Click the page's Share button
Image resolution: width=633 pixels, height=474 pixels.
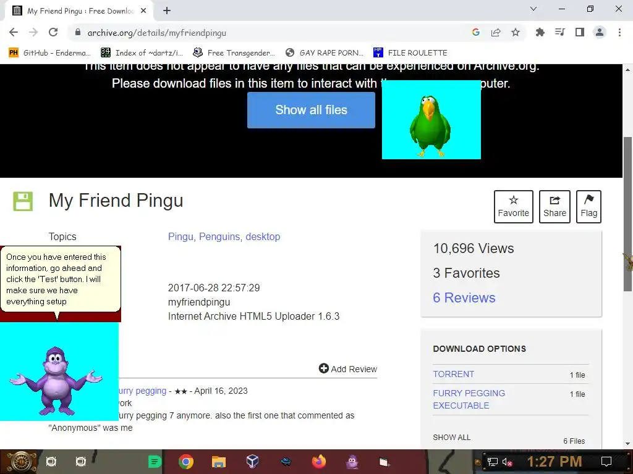554,206
